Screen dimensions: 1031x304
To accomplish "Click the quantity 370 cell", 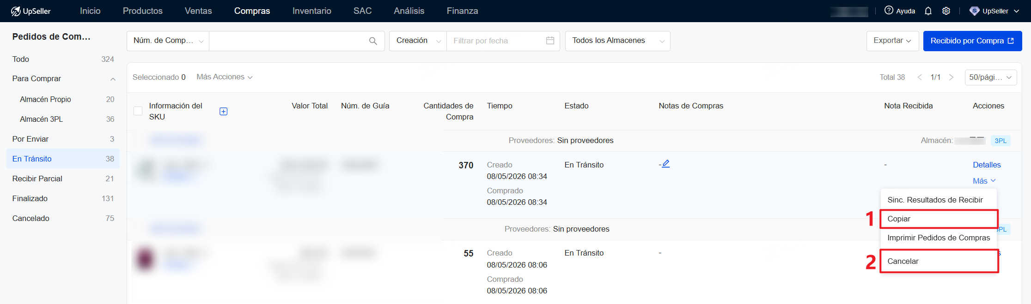I will click(466, 165).
